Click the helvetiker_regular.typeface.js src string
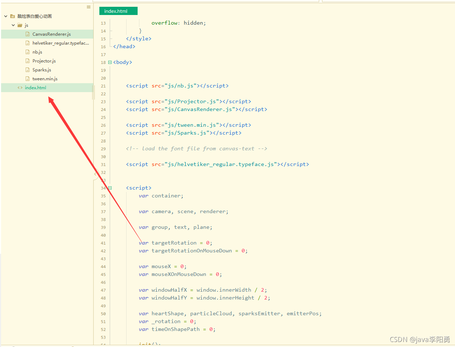 221,164
